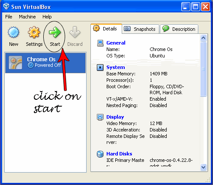
Task: Click the Boot Order label
Action: (x=118, y=87)
